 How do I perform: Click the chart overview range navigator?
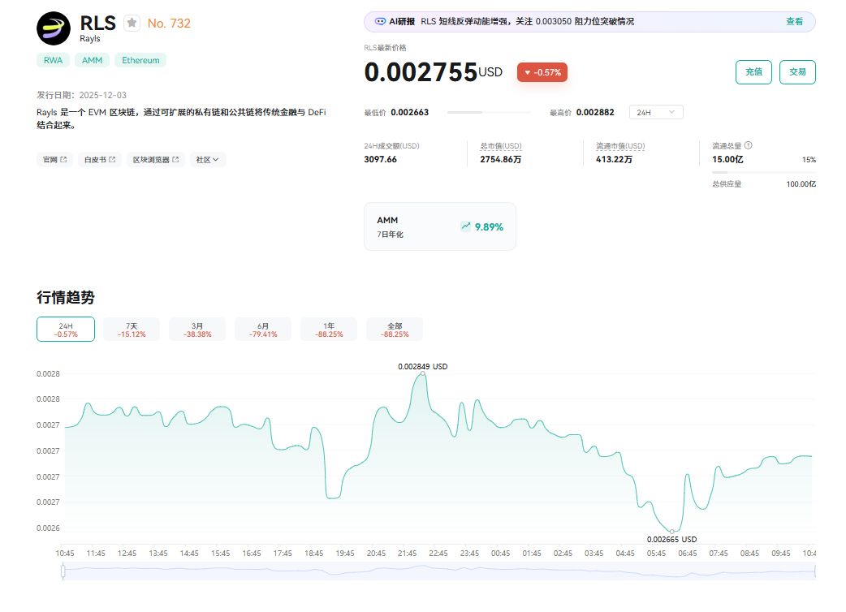click(x=439, y=571)
